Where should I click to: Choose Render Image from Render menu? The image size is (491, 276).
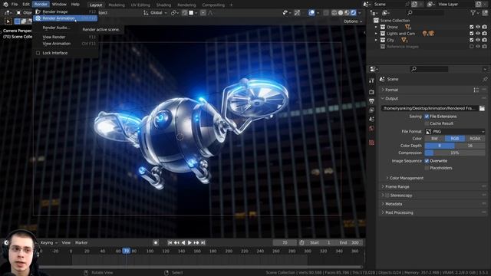point(65,11)
